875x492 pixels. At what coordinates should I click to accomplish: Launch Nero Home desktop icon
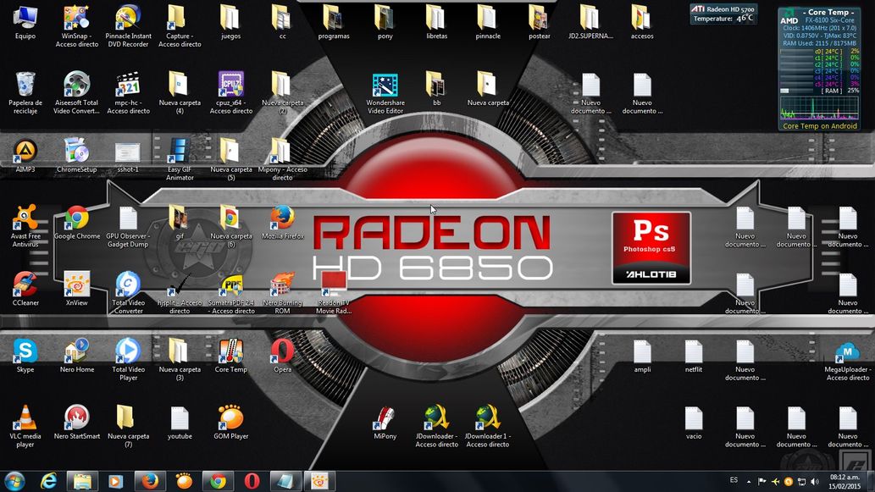click(76, 351)
